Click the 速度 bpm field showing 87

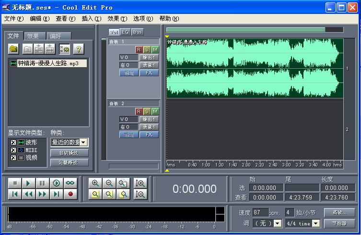(261, 212)
